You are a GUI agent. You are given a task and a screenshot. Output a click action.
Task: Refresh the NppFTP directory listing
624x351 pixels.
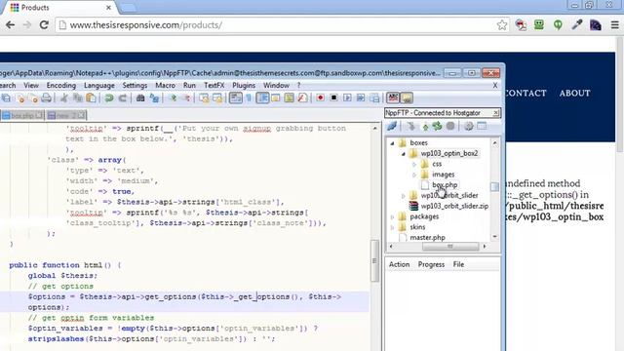[437, 126]
